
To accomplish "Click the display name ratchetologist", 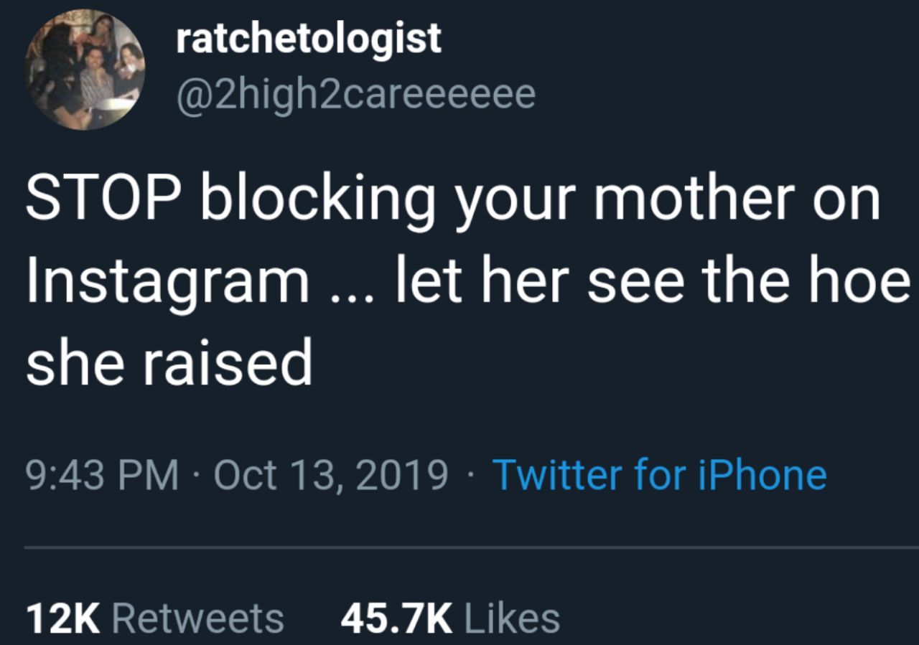I will (x=309, y=39).
